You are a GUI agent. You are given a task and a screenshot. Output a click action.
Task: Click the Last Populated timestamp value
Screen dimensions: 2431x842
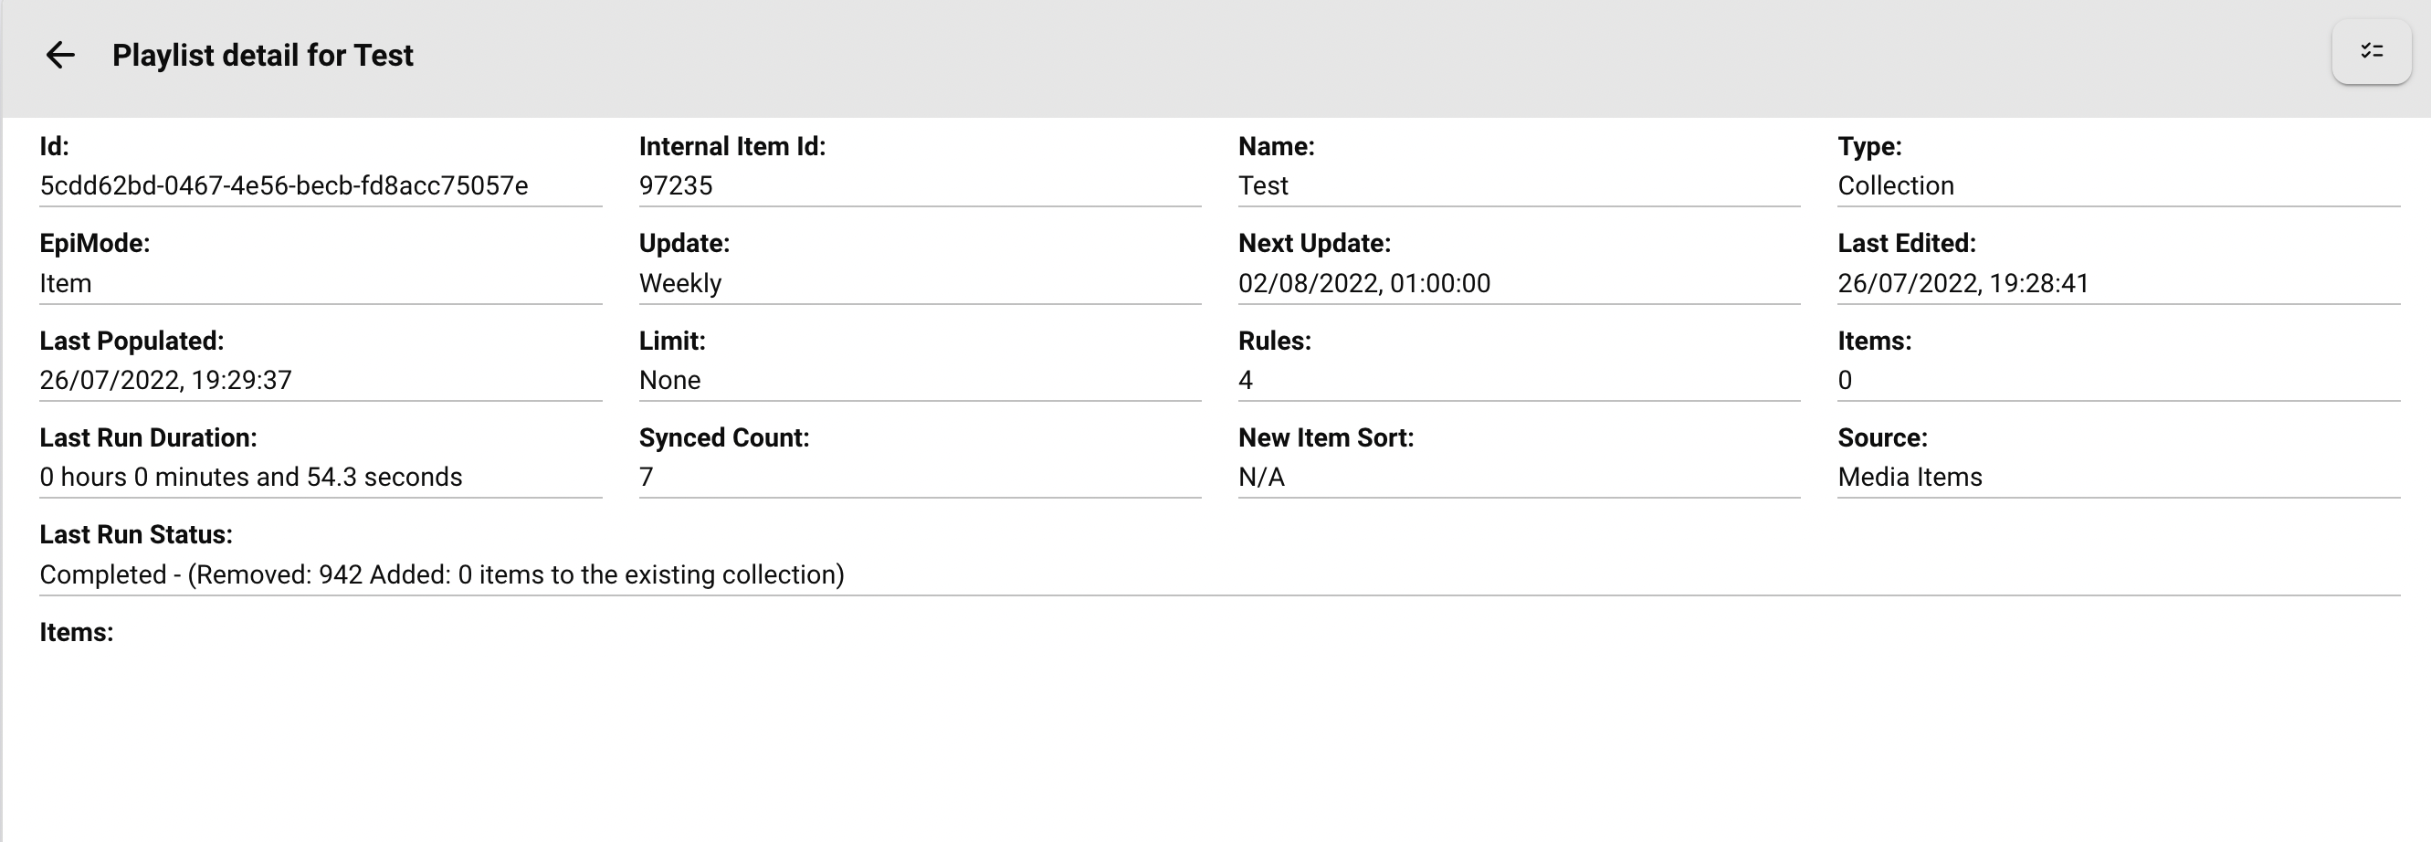pos(165,381)
